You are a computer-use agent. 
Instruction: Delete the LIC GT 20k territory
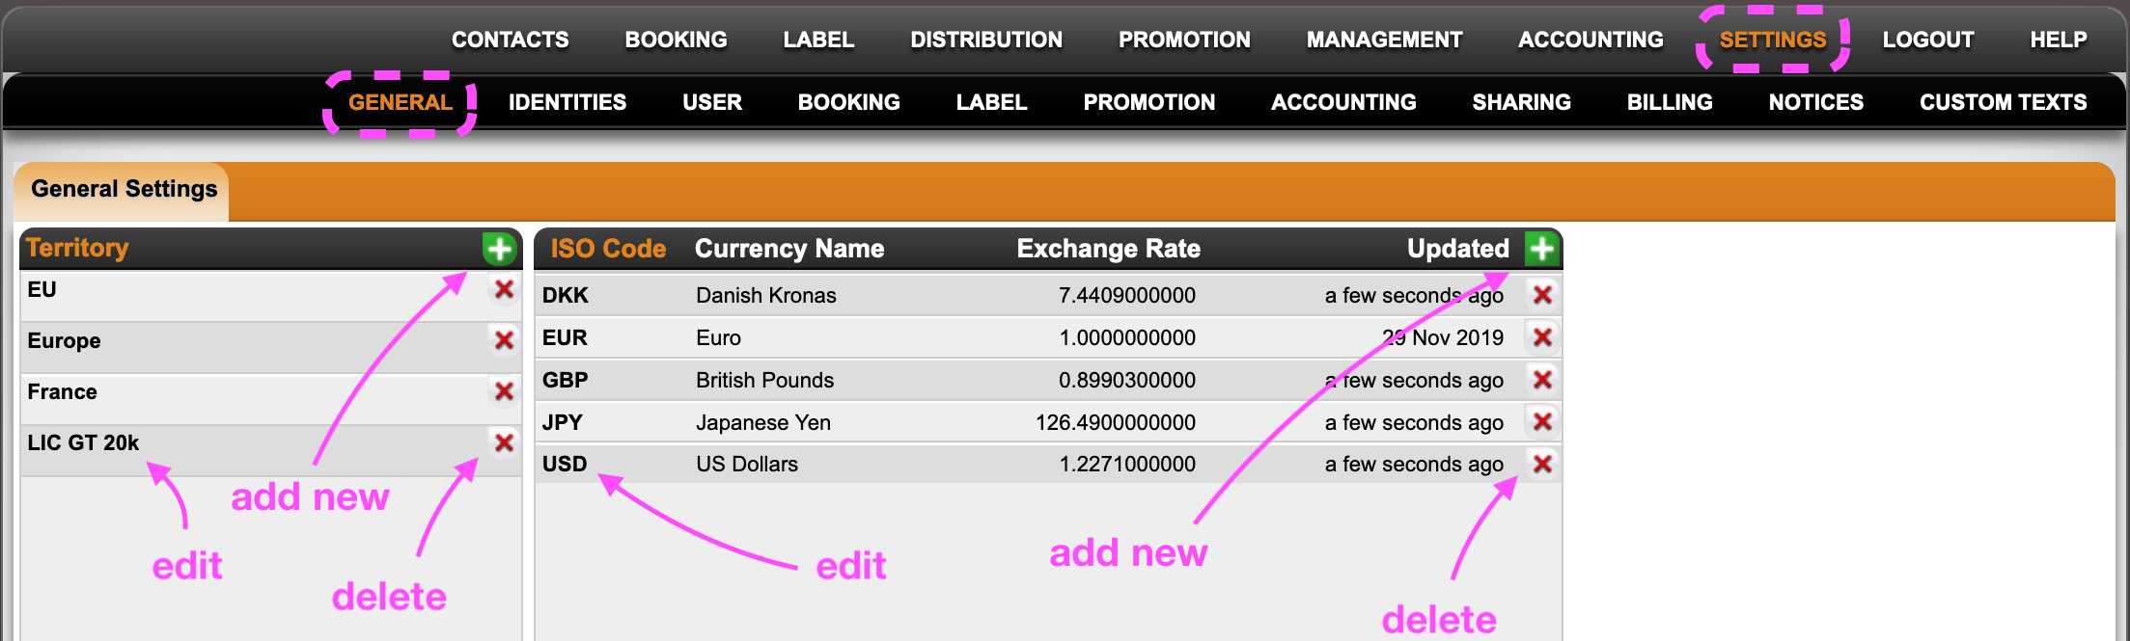(504, 442)
